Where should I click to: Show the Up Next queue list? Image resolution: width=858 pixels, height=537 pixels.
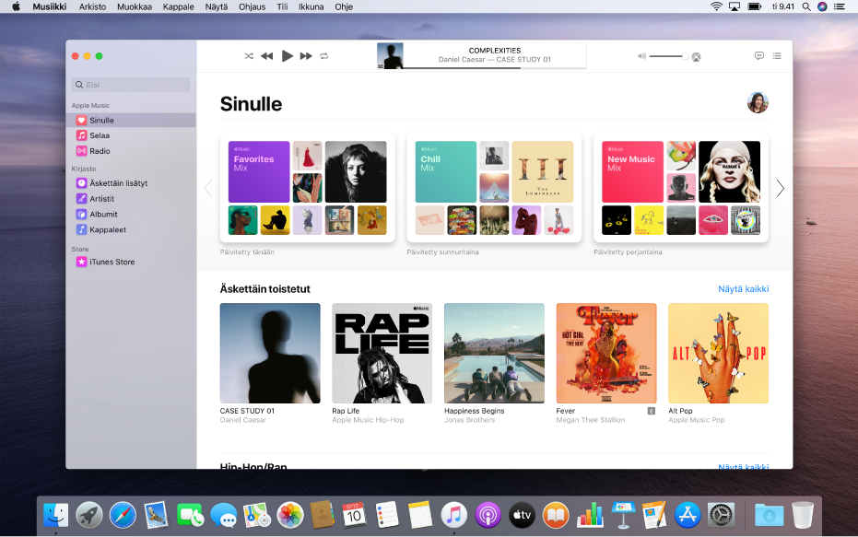tap(776, 55)
